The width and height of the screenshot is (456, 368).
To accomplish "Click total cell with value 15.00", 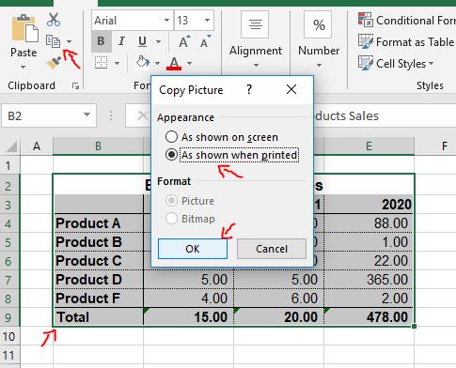I will tap(188, 317).
